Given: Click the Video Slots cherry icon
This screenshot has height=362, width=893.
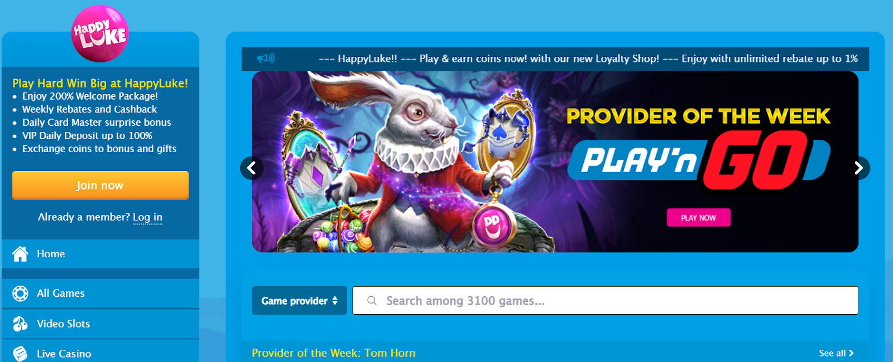Looking at the screenshot, I should 20,324.
